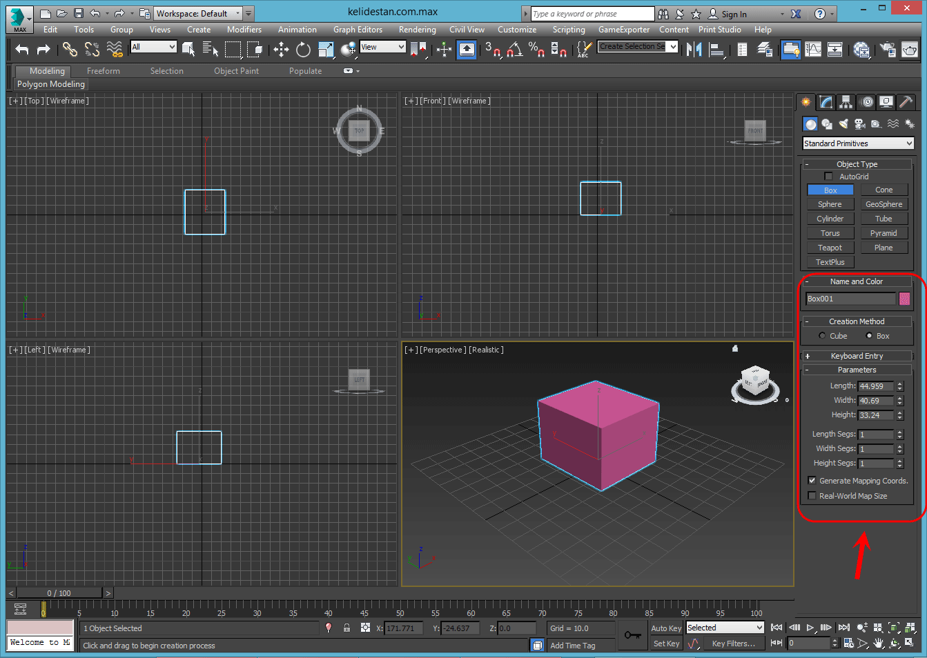Click the Undo arrow in main toolbar
927x658 pixels.
(x=22, y=49)
